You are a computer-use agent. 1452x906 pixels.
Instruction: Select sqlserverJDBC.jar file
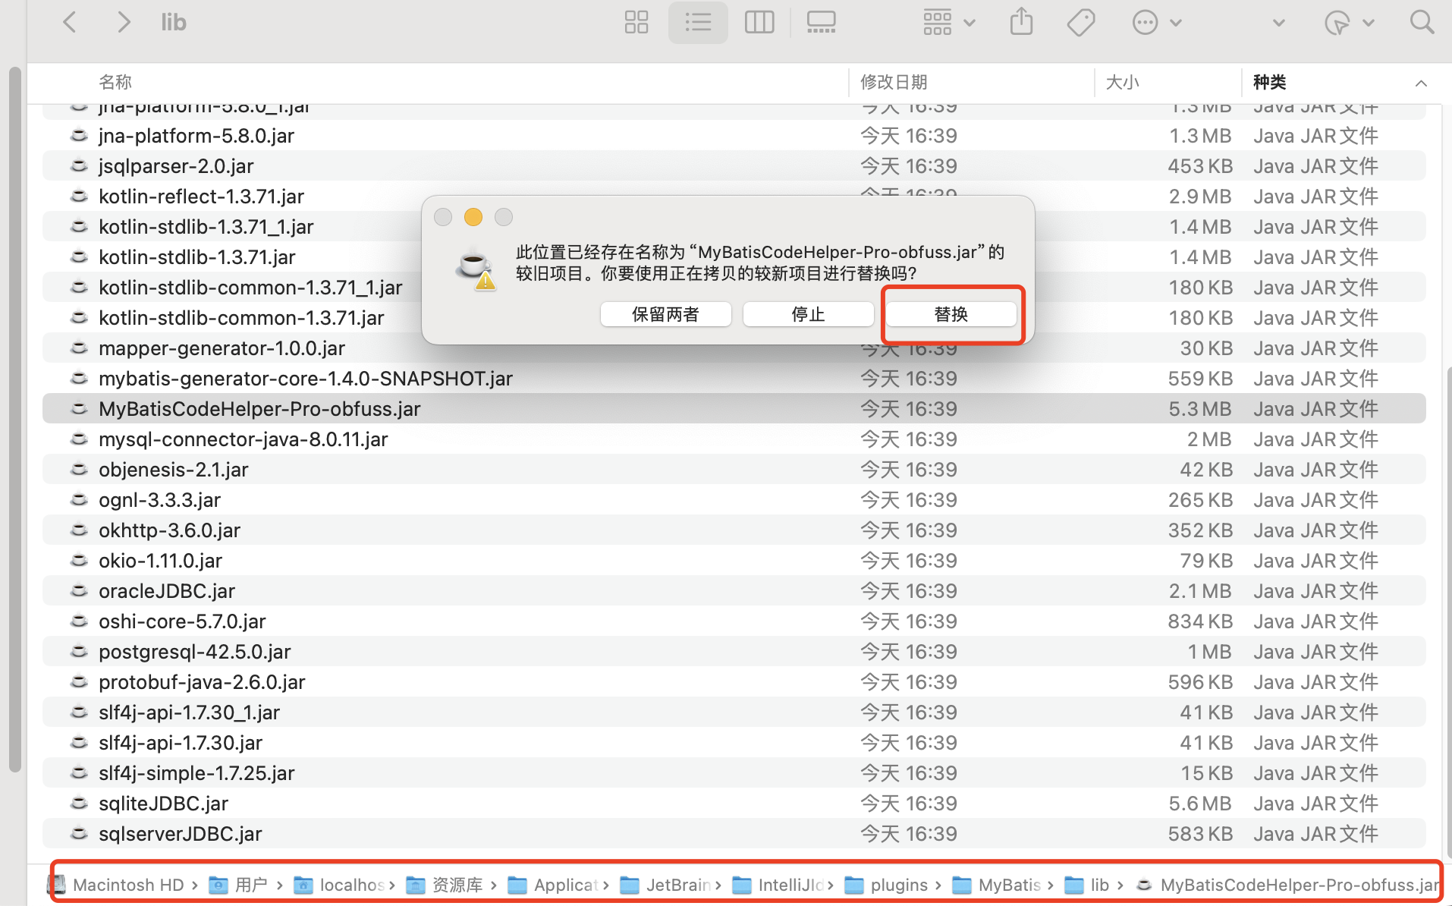click(734, 834)
